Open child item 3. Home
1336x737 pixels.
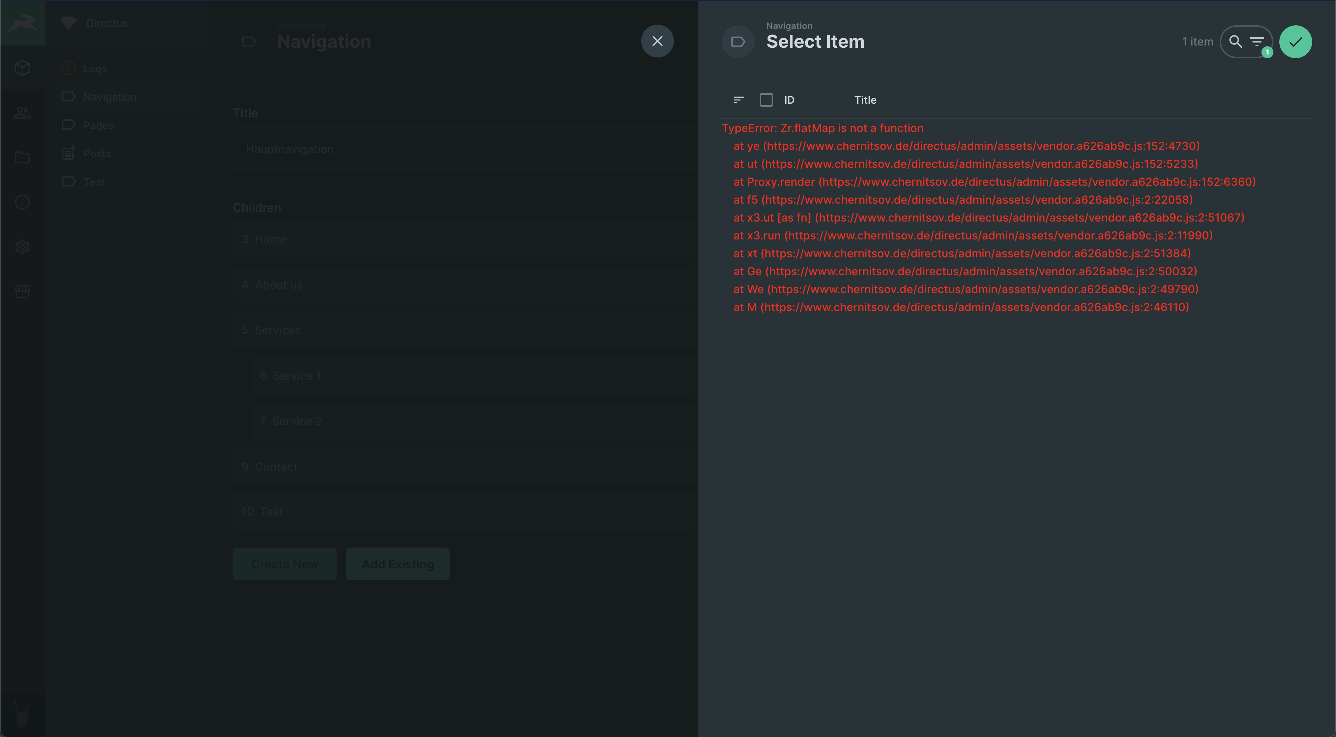coord(465,239)
